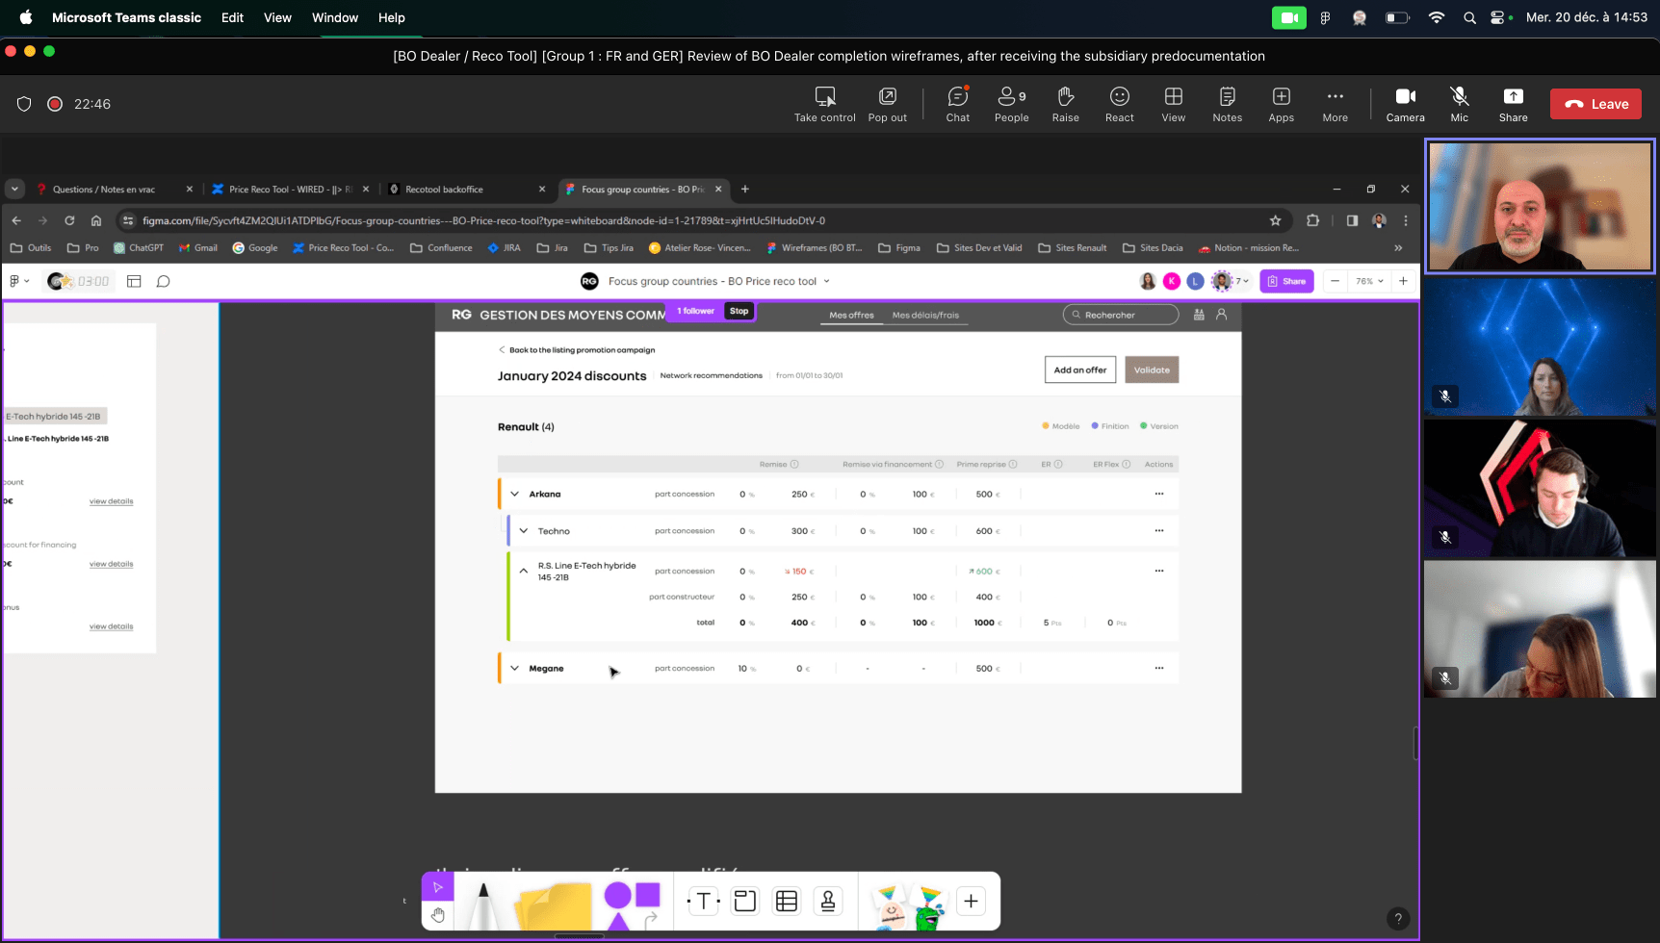
Task: Switch to Price Reco Tool - WIRED tab
Action: coord(291,190)
